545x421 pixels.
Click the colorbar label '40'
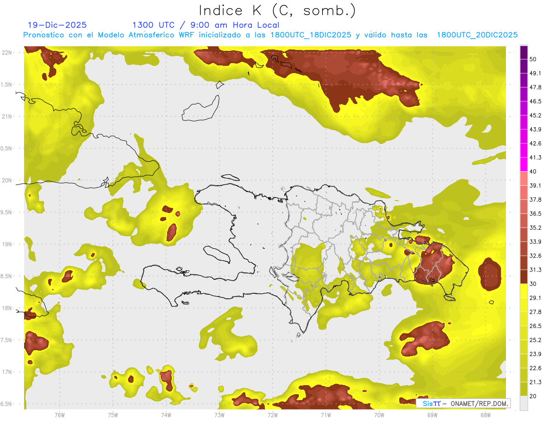534,172
